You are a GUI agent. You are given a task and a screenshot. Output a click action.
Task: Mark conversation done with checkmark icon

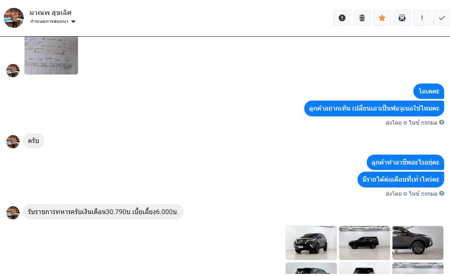pos(442,18)
